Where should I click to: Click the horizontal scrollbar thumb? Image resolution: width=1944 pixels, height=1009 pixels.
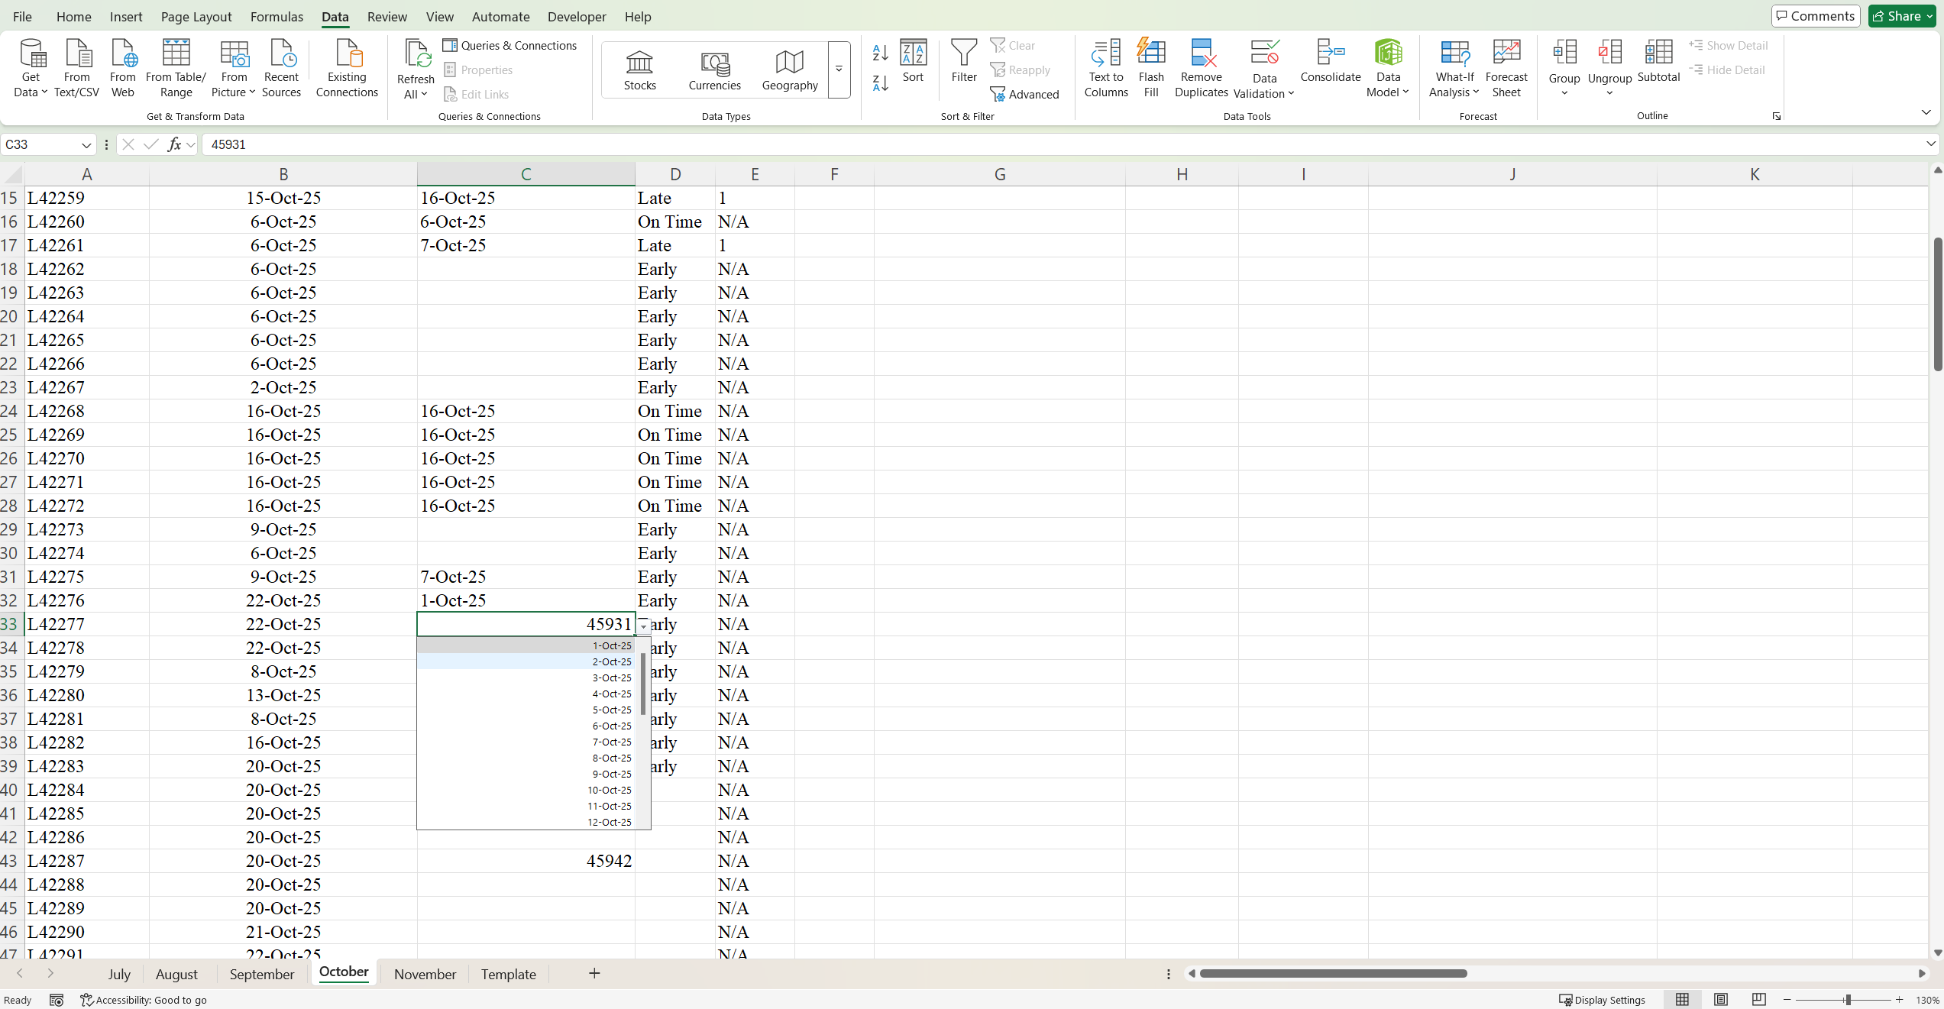point(1333,973)
